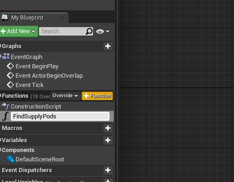Add a new variable with plus button
234x182 pixels.
(108, 140)
